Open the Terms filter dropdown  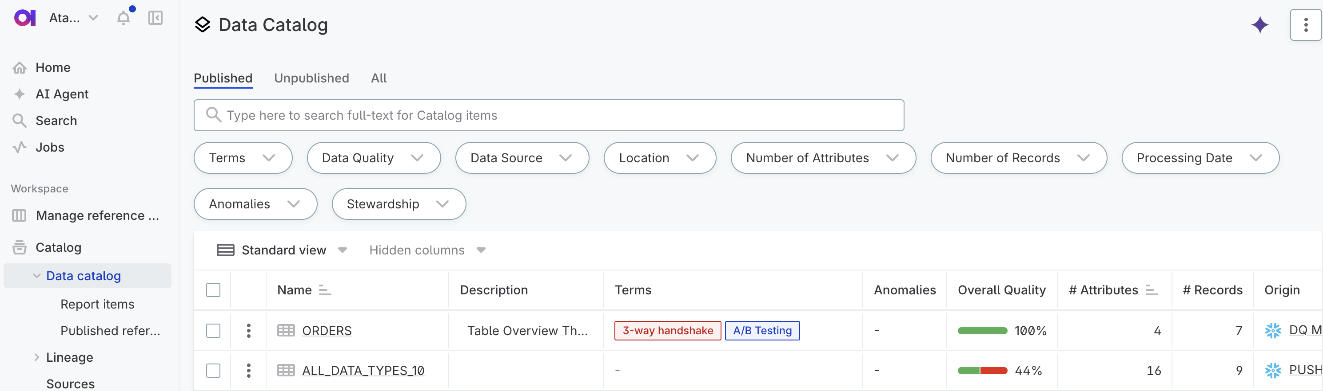tap(243, 158)
